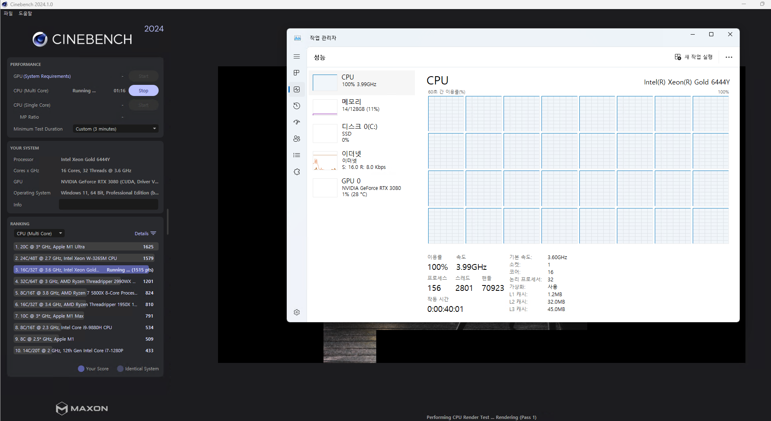Click the Run new task icon

coord(678,57)
